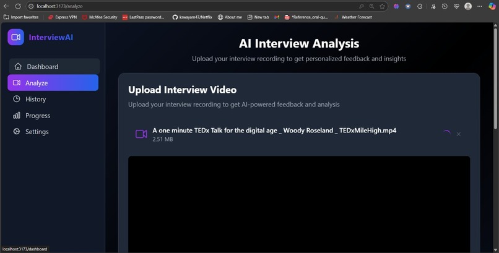Image resolution: width=499 pixels, height=253 pixels.
Task: Open Reference_oral-qu bookmark
Action: click(306, 17)
